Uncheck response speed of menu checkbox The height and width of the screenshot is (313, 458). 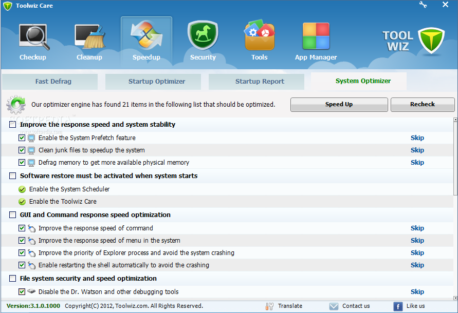[x=22, y=240]
